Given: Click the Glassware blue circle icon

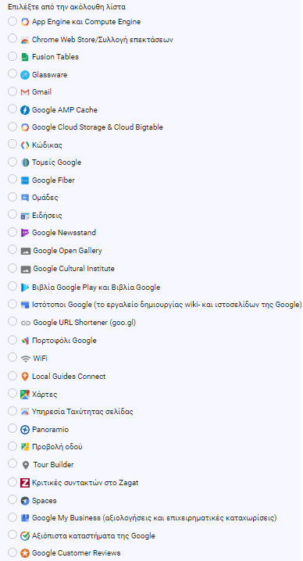Looking at the screenshot, I should [x=25, y=75].
